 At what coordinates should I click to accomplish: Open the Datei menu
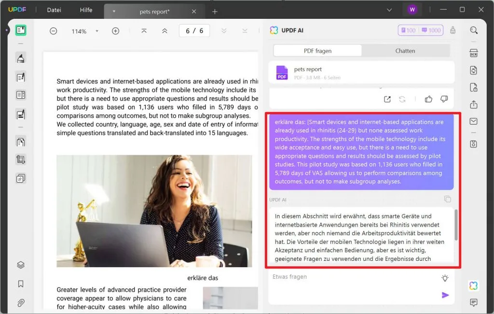tap(54, 10)
